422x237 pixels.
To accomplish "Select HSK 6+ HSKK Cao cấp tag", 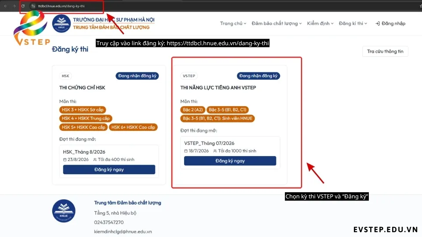I will [133, 127].
